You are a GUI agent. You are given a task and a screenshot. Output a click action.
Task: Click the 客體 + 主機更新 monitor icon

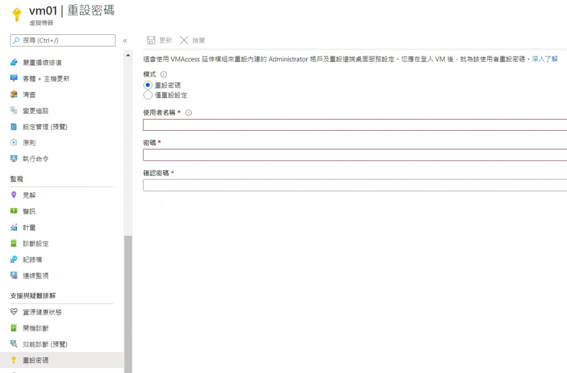click(x=14, y=78)
